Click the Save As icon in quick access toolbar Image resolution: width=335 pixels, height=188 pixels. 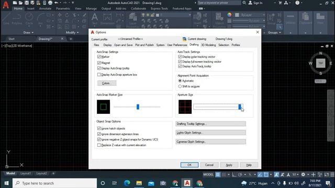[32, 3]
